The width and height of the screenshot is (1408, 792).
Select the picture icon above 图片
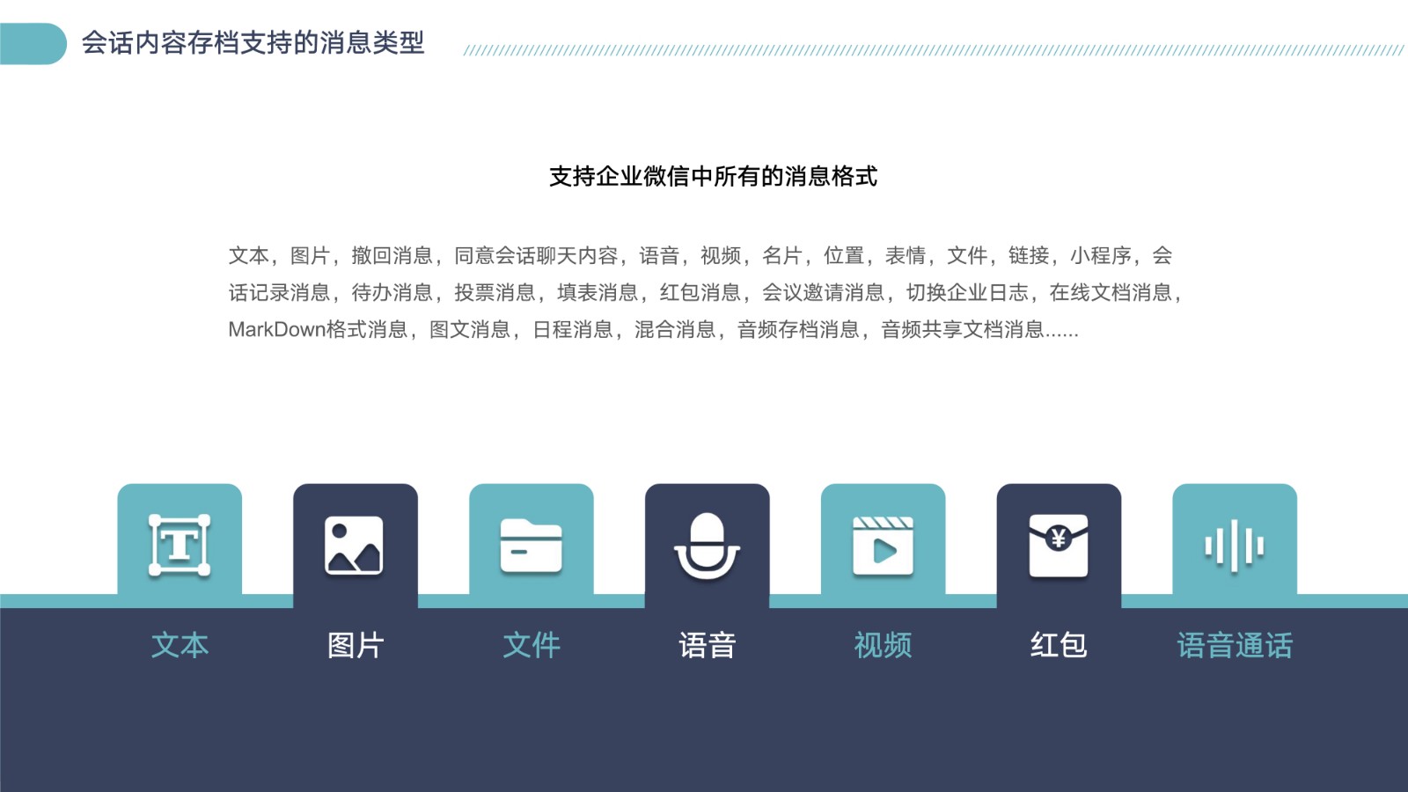tap(355, 546)
